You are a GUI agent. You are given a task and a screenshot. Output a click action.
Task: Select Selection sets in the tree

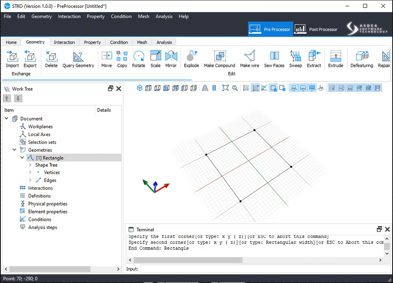pos(42,142)
